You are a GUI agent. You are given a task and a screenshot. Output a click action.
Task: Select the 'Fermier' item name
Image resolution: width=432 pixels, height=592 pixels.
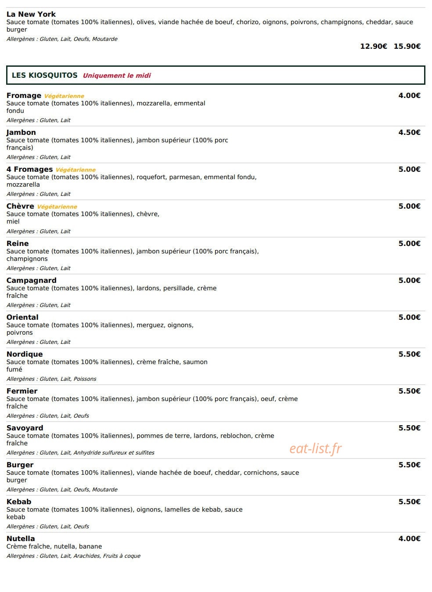(x=22, y=391)
